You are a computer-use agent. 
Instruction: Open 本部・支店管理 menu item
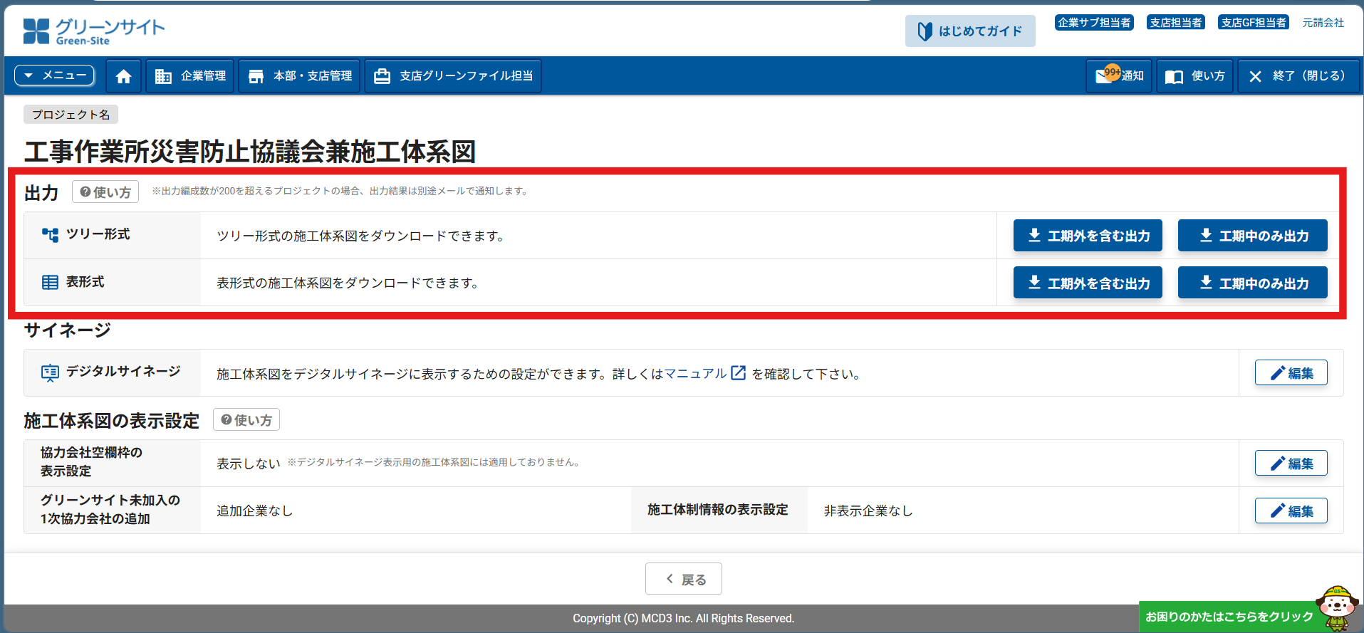[300, 76]
